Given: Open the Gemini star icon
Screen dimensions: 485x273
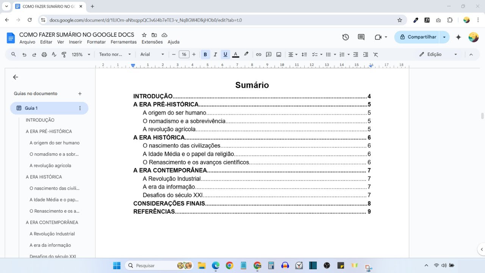Looking at the screenshot, I should coord(458,37).
